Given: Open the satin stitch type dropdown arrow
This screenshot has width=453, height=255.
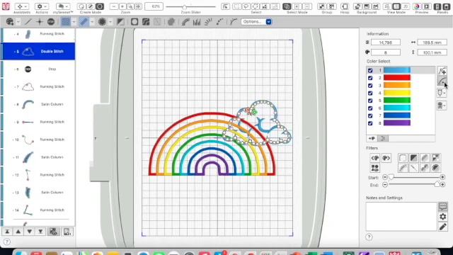Looking at the screenshot, I should [92, 22].
